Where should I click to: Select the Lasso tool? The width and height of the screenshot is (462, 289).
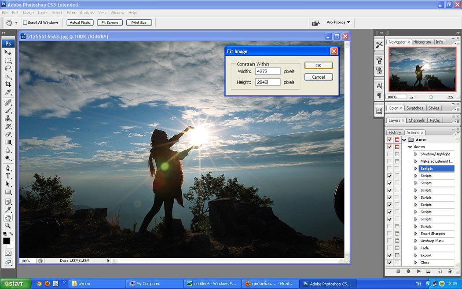coord(8,68)
